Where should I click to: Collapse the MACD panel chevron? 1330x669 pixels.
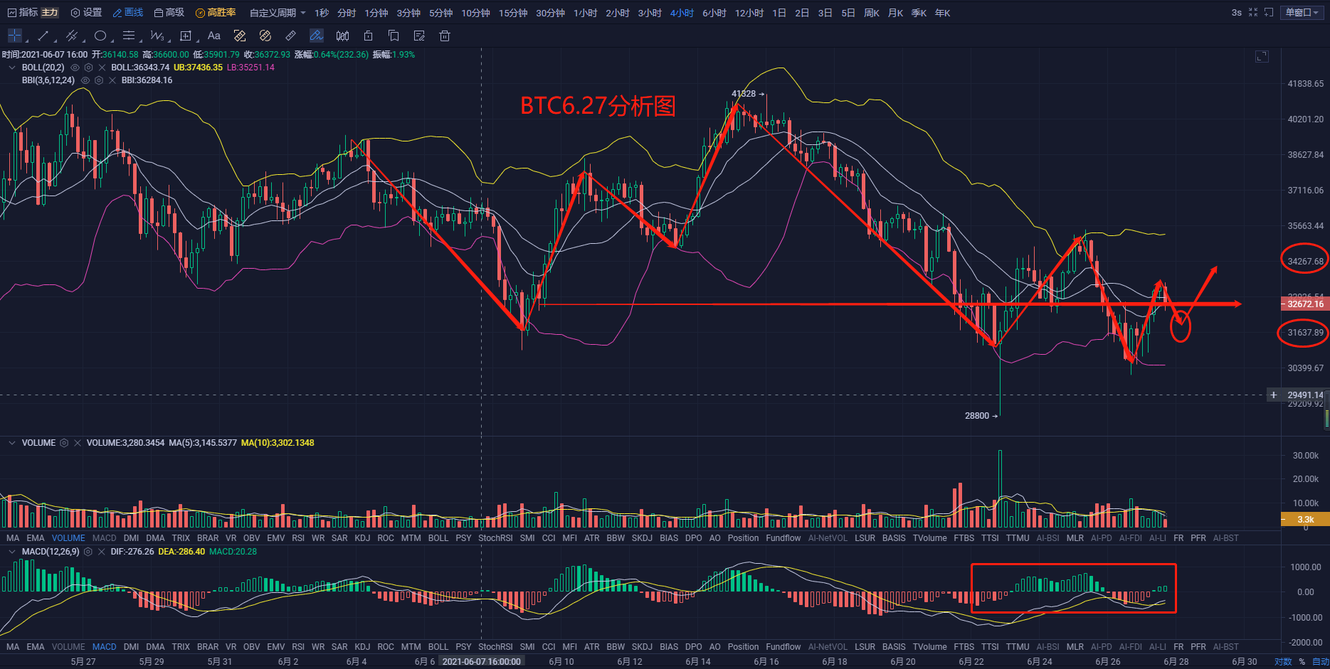click(11, 552)
